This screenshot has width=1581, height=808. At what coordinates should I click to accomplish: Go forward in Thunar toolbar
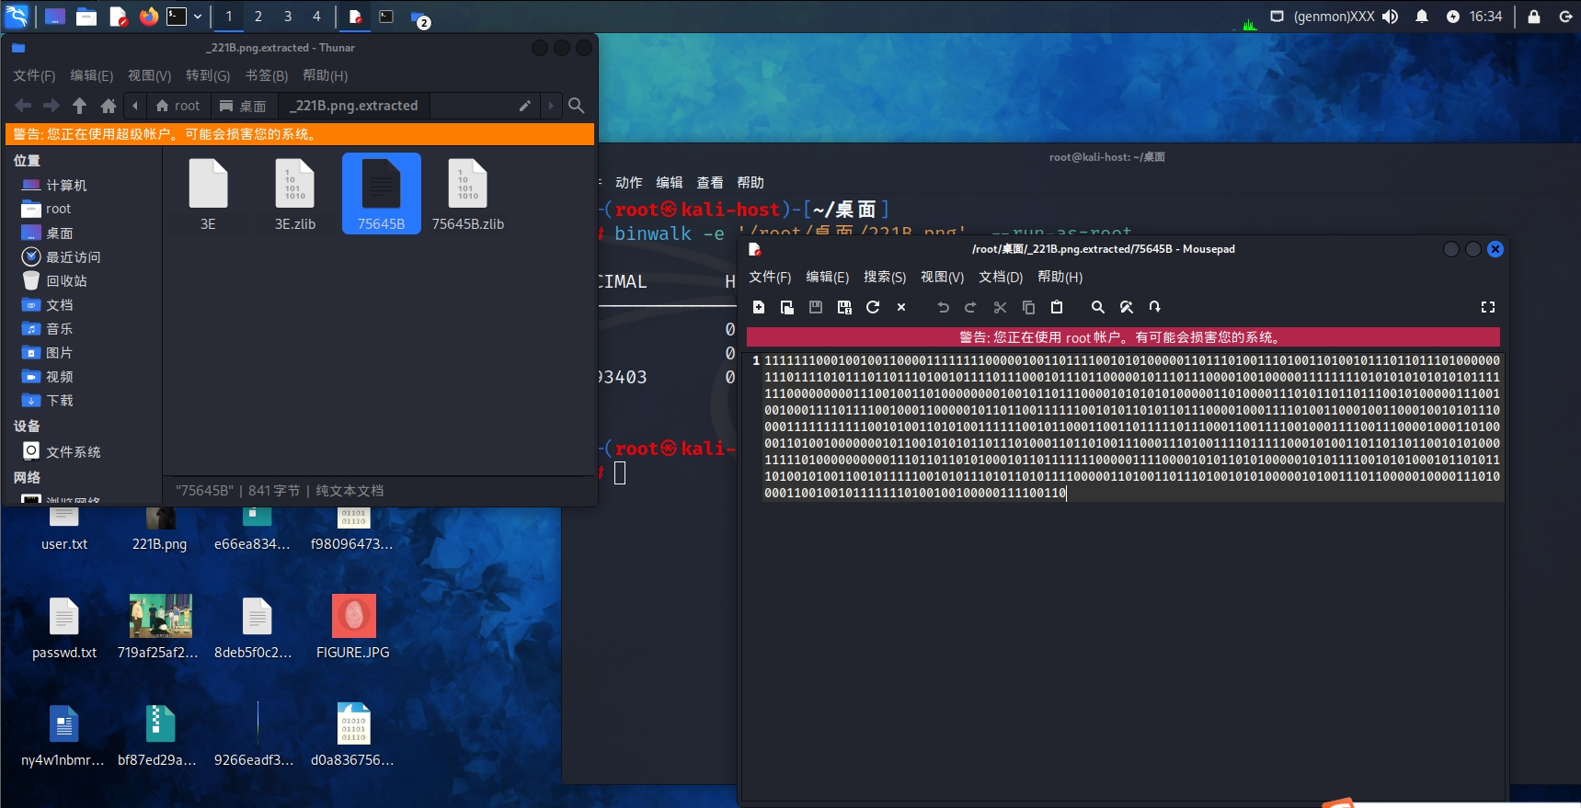[52, 106]
